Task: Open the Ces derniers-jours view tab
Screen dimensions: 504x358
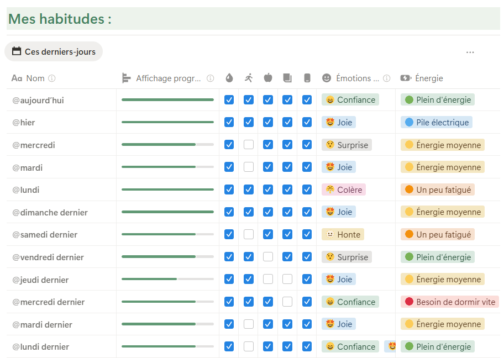Action: pos(54,51)
